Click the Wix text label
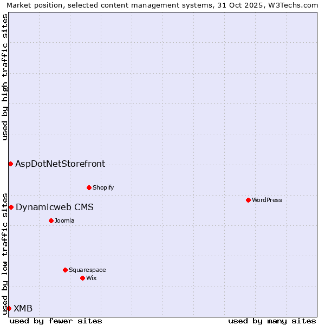 [92, 278]
